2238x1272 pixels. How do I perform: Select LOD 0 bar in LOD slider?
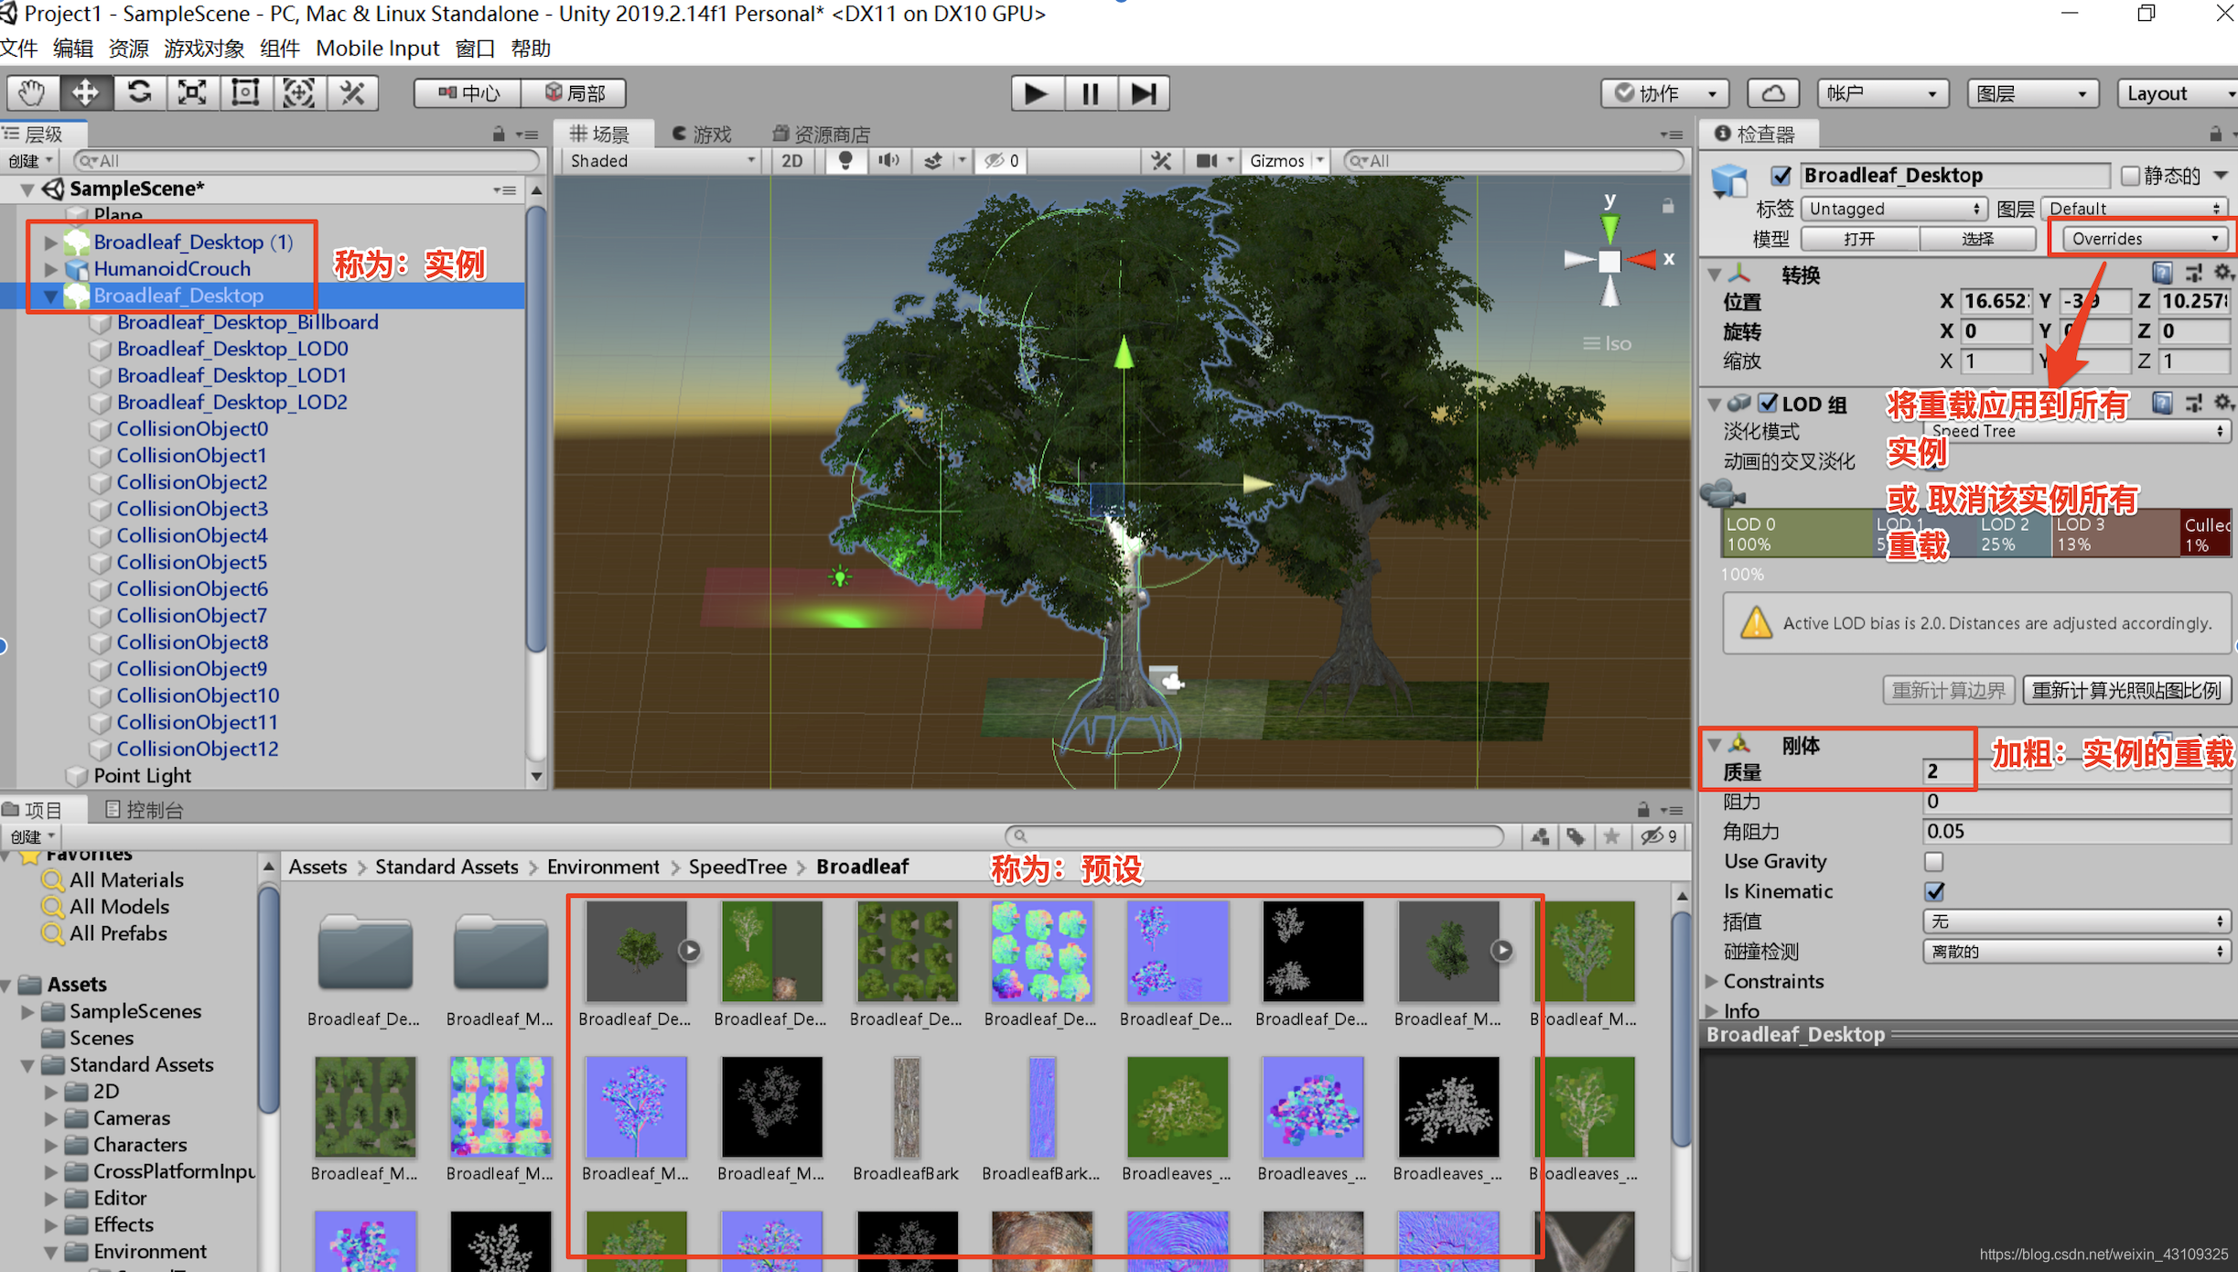pos(1797,534)
